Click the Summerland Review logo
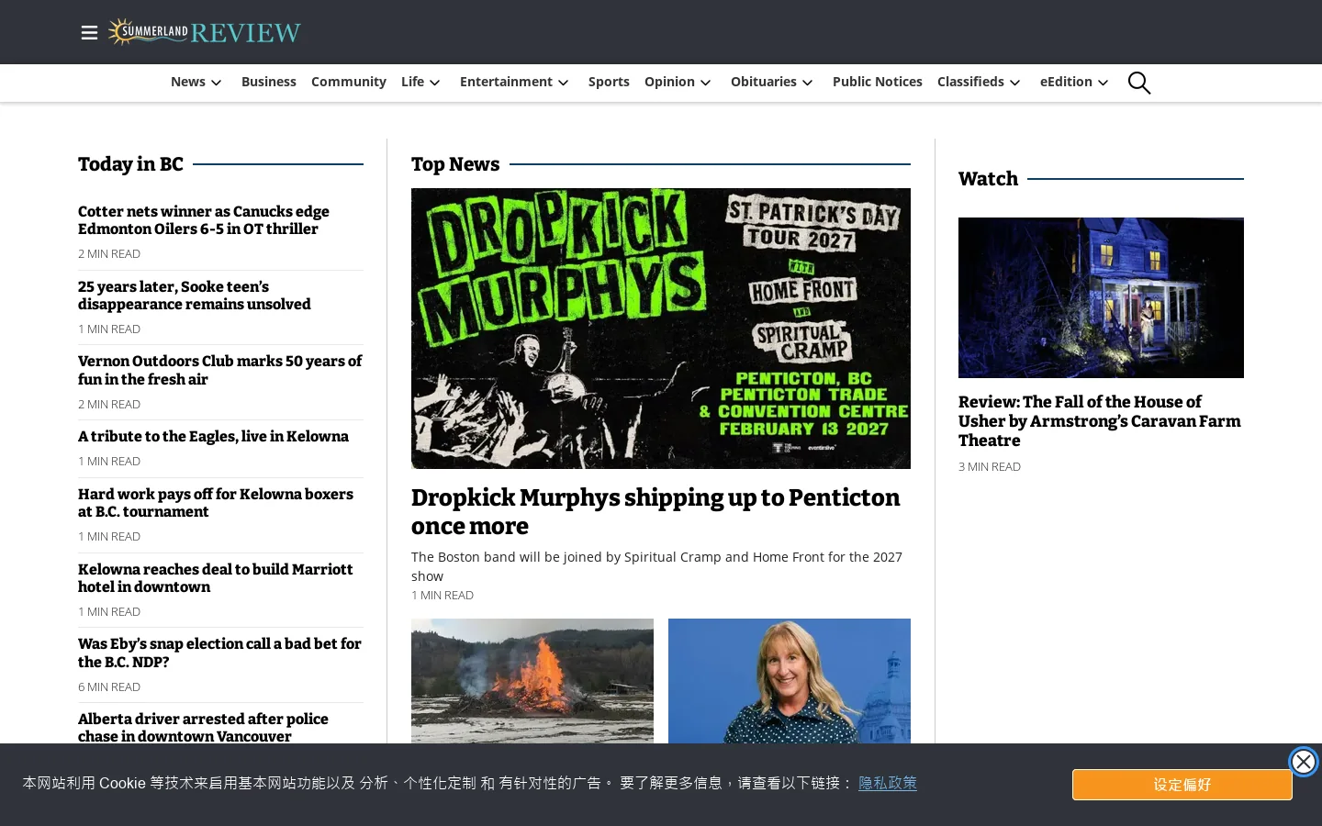 [x=204, y=32]
